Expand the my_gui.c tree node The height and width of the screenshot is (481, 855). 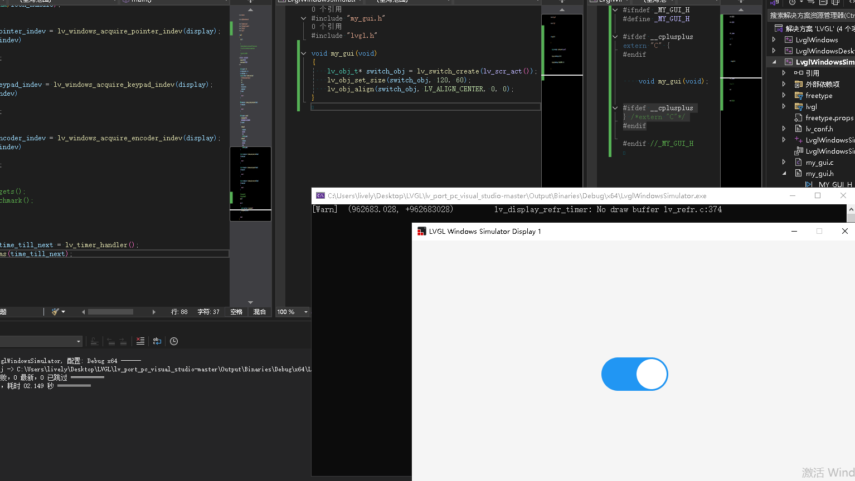(x=784, y=162)
